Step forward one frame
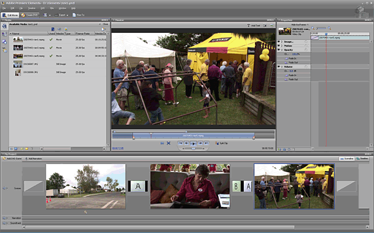This screenshot has width=374, height=233. tap(200, 143)
